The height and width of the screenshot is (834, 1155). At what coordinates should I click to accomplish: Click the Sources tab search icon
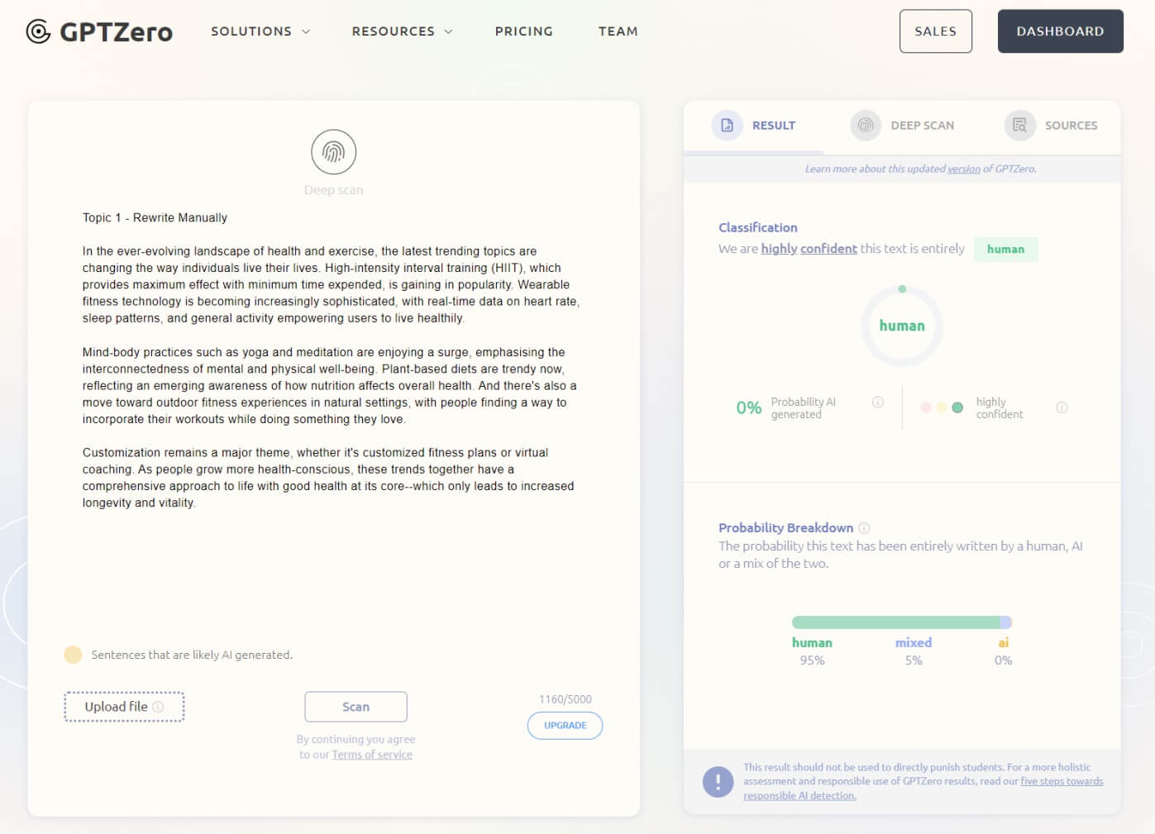[x=1019, y=126]
